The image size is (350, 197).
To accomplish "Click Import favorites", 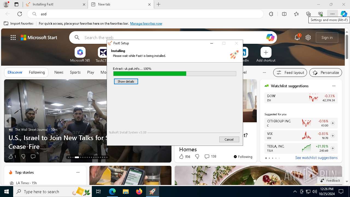I will tap(19, 24).
